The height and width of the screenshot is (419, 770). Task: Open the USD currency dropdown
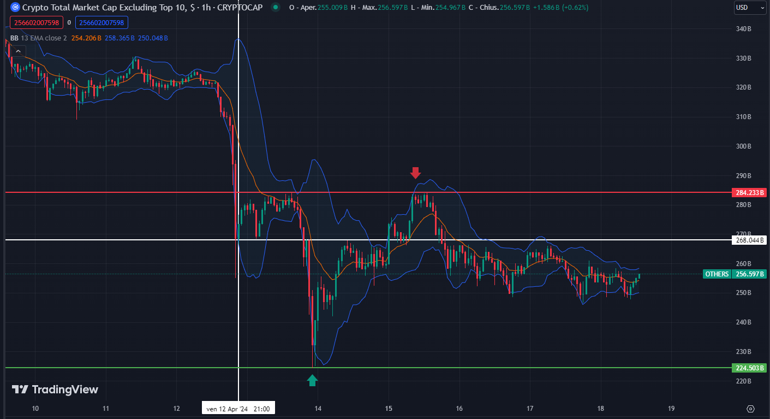(x=750, y=8)
